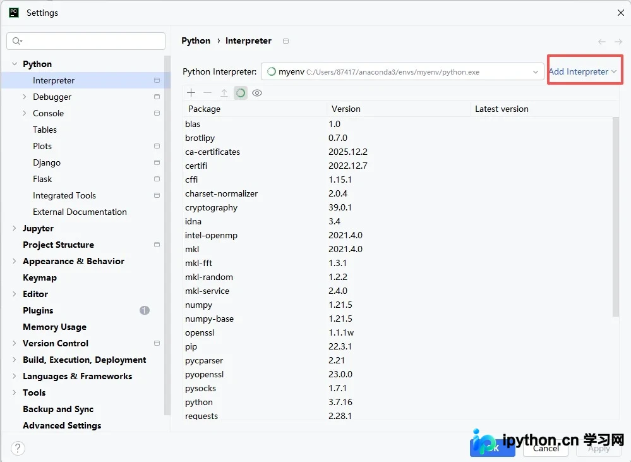Screen dimensions: 631x462
Task: Click the package list vertical scrollbar
Action: tap(615, 217)
